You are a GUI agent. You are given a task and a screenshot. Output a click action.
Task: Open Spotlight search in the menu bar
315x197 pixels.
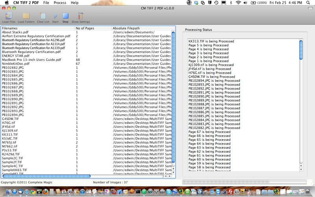click(308, 3)
